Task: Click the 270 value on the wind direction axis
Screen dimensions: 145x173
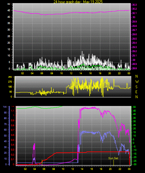Action: (10, 82)
